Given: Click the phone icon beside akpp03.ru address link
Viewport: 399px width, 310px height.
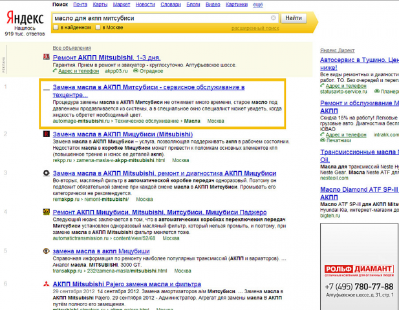Looking at the screenshot, I should pyautogui.click(x=55, y=70).
